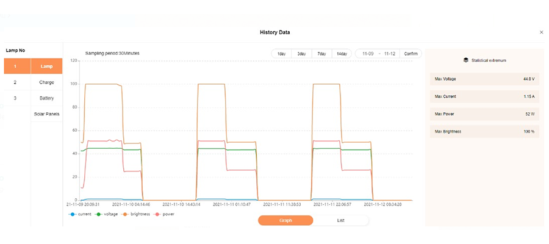Click the Statistical extremum heading text
Screen dimensions: 549x244
tap(489, 60)
